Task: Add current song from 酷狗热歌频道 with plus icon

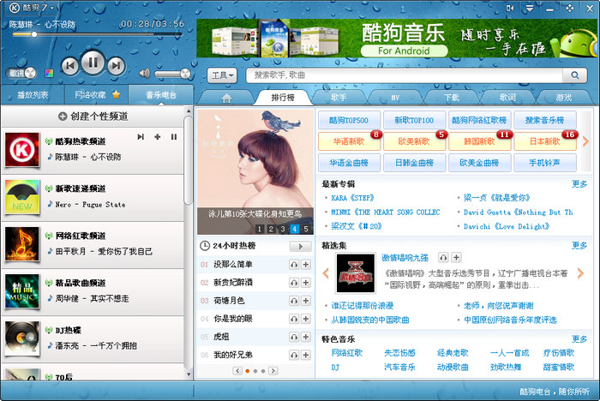Action: [x=157, y=136]
